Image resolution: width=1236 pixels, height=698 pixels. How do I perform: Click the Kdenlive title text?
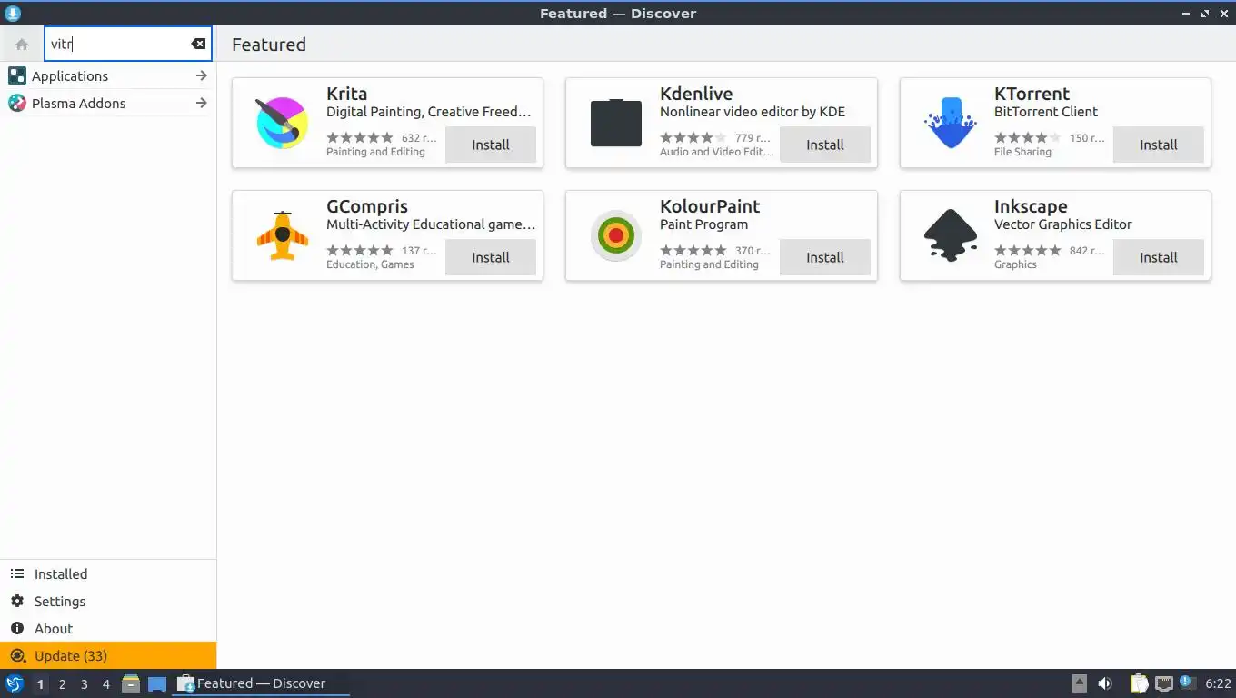(x=696, y=94)
